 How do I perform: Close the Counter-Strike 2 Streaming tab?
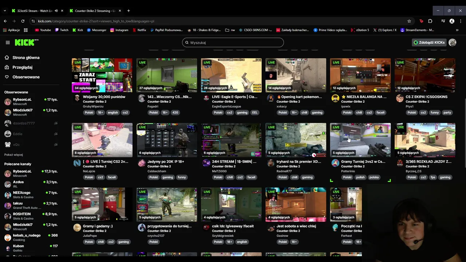click(x=120, y=11)
